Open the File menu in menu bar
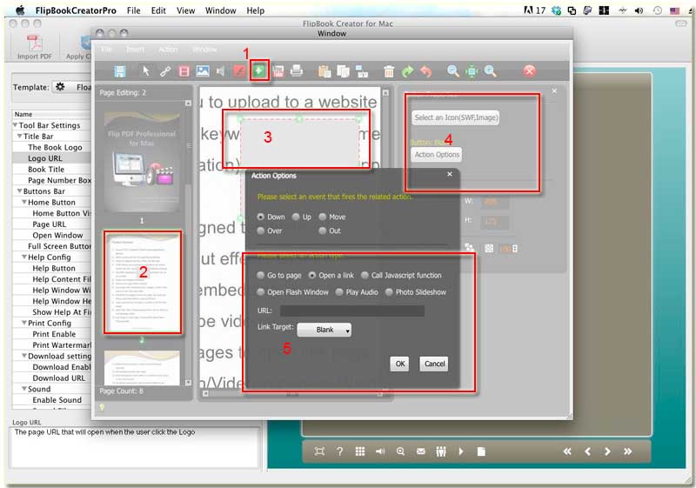This screenshot has width=696, height=488. pos(134,10)
